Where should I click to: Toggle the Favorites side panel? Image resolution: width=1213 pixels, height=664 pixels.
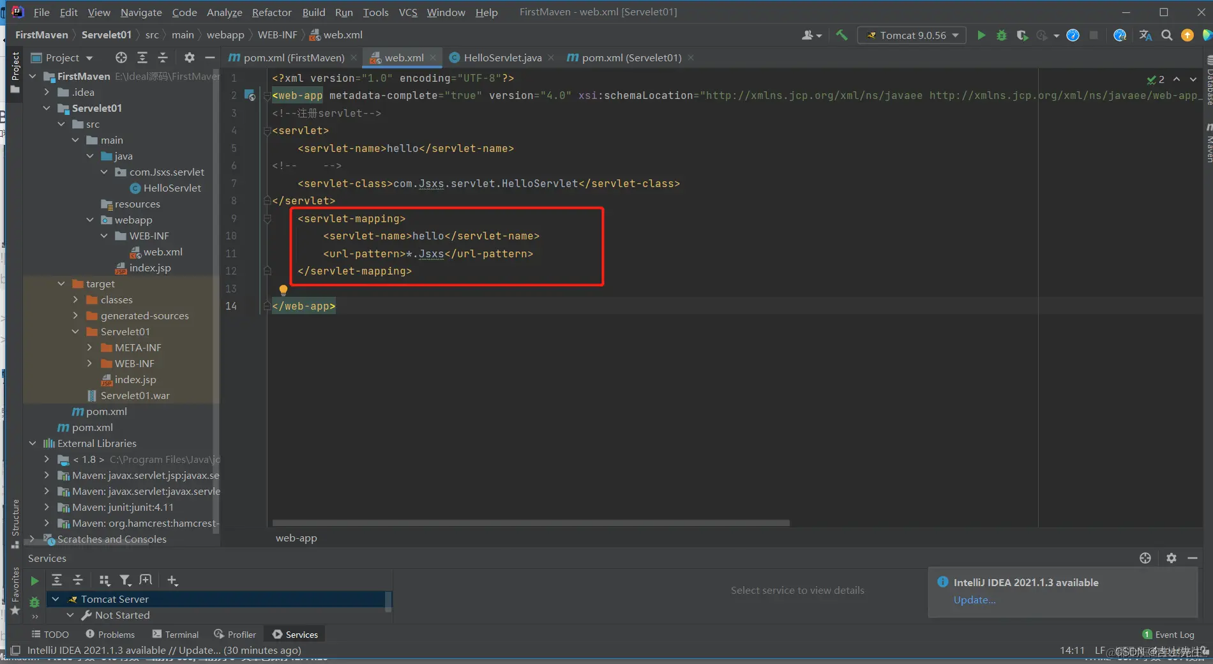pyautogui.click(x=15, y=591)
